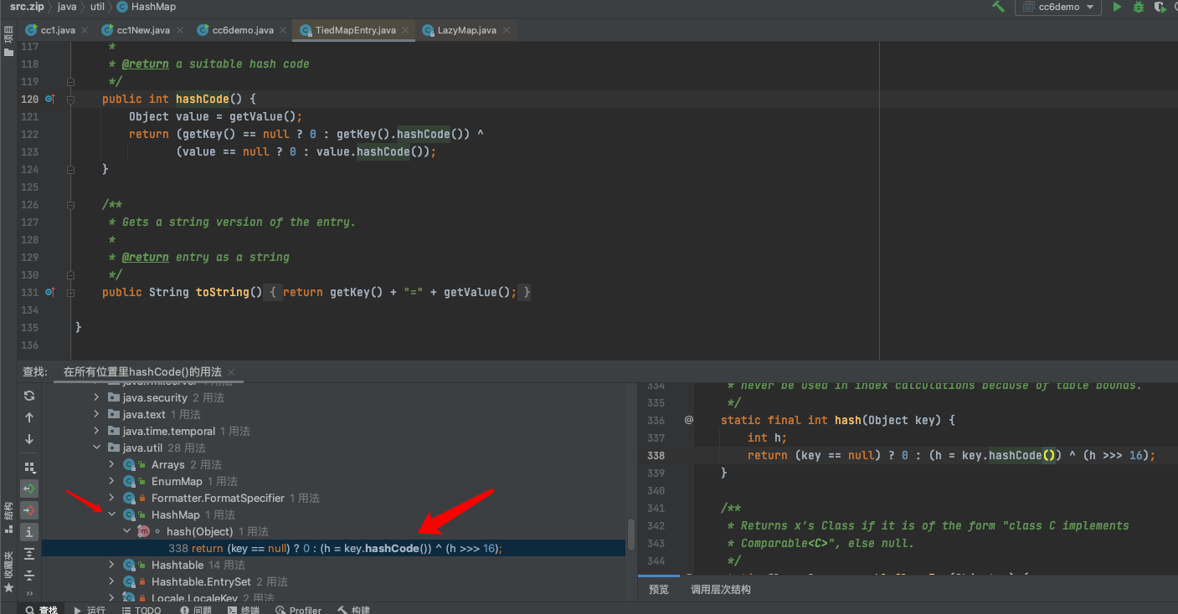Screen dimensions: 1178x614
Task: Open the 问题 (Problems) tool window
Action: pos(194,609)
